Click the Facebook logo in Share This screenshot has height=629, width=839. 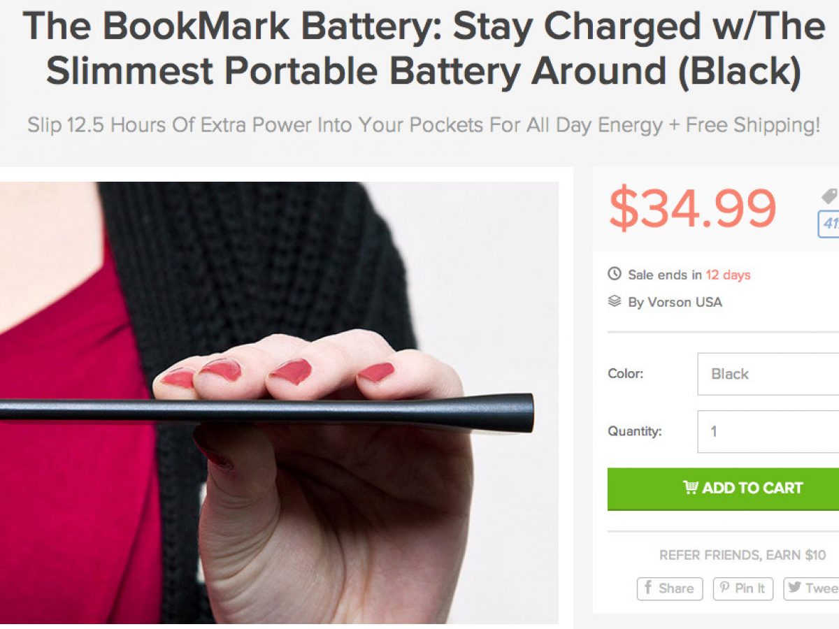(x=647, y=588)
